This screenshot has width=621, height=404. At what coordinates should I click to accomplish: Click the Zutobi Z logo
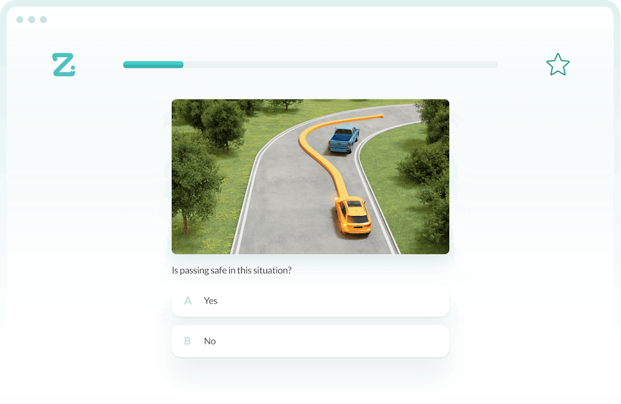coord(63,64)
